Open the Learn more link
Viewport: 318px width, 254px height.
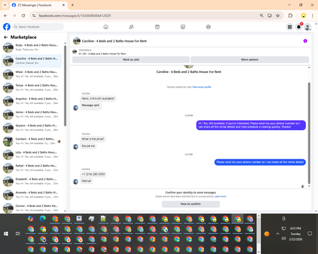pyautogui.click(x=220, y=196)
